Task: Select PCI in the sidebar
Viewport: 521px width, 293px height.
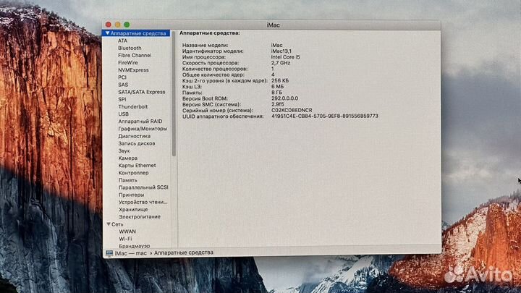Action: pos(122,77)
